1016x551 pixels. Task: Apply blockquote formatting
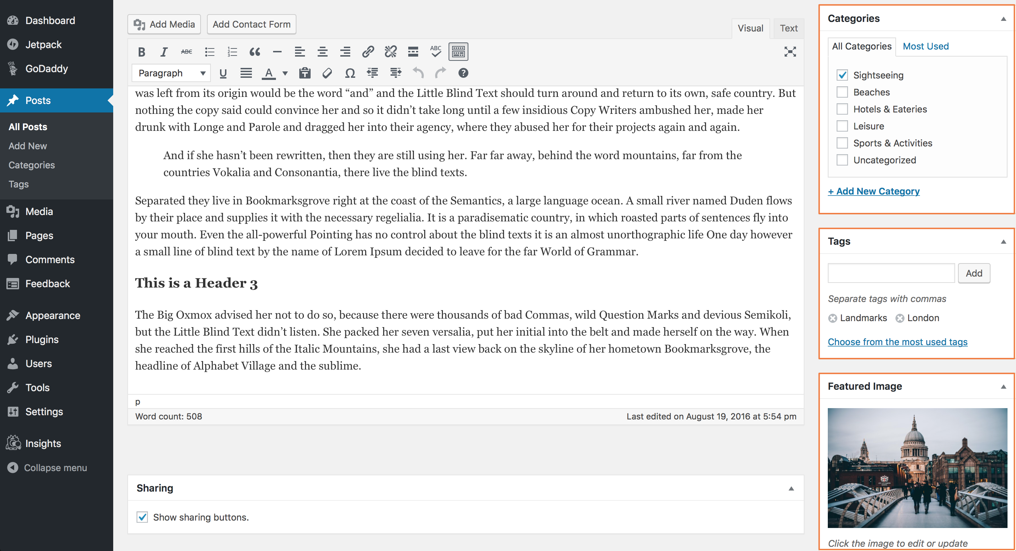(x=255, y=52)
